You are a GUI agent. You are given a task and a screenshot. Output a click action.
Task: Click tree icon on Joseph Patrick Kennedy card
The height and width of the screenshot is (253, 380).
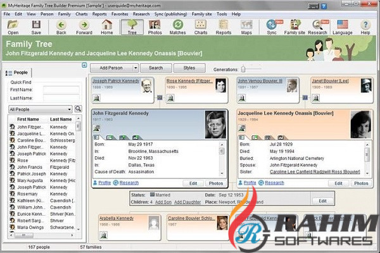coord(97,98)
